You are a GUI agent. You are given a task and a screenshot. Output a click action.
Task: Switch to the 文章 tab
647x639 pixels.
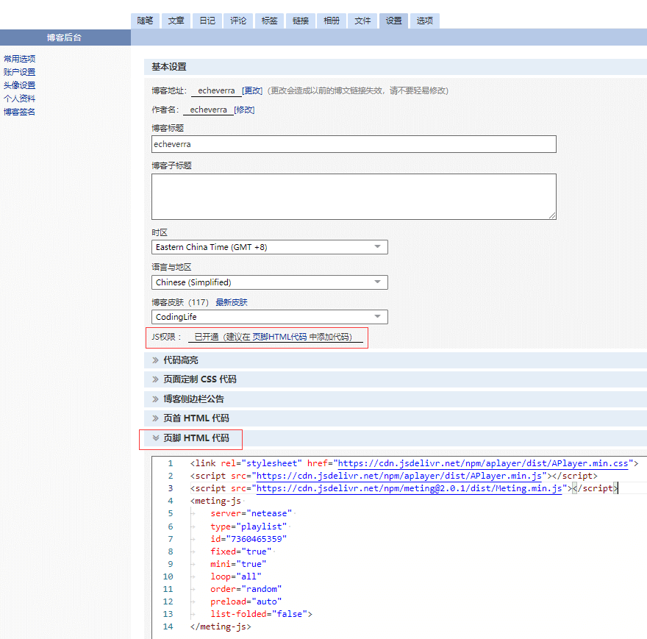pyautogui.click(x=176, y=21)
